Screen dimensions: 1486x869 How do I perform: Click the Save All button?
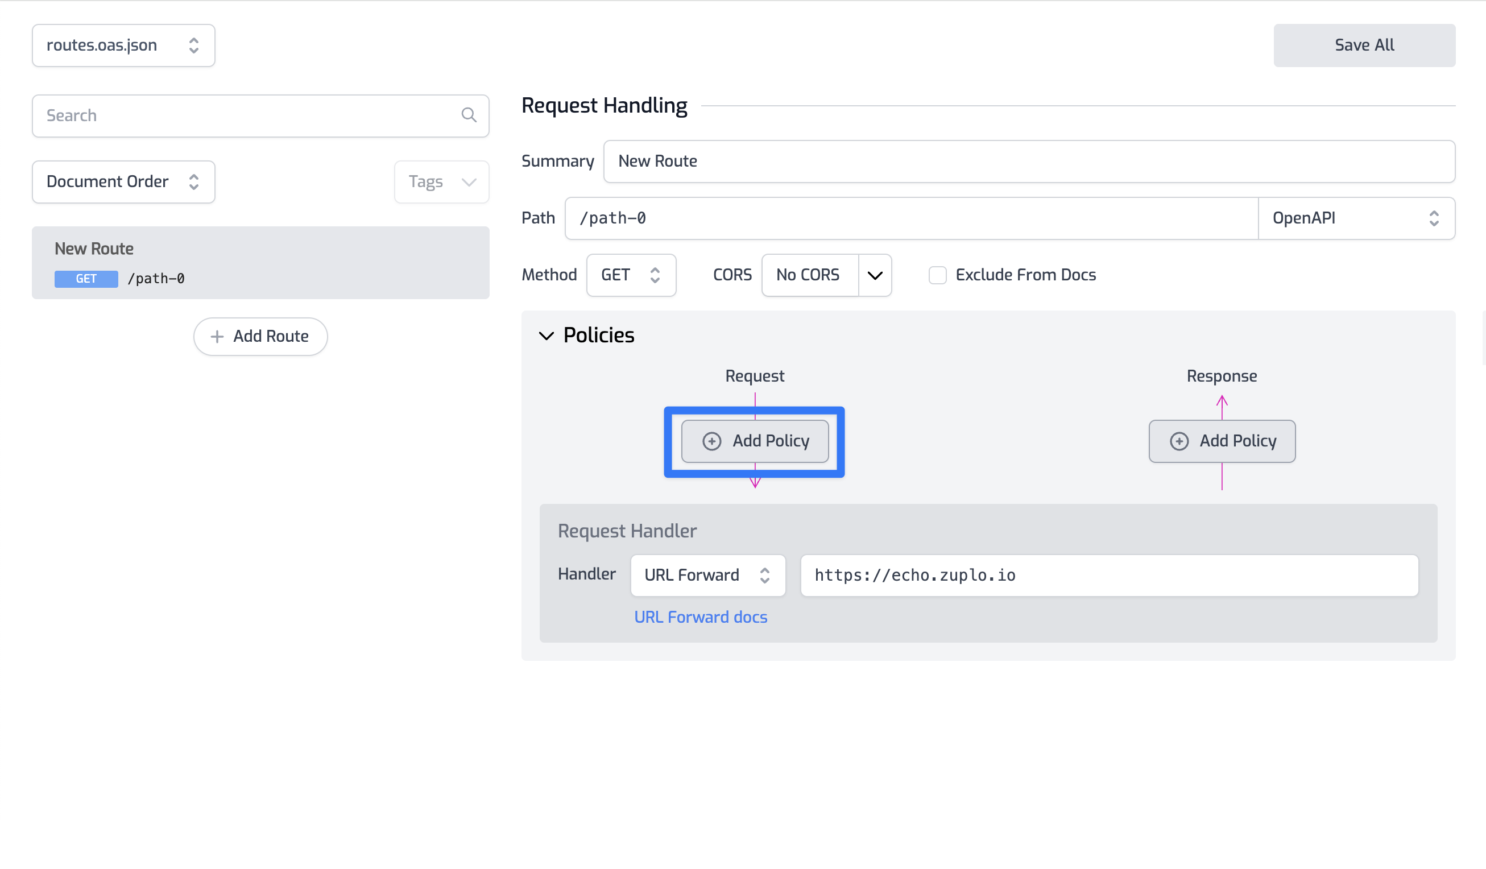(1364, 45)
